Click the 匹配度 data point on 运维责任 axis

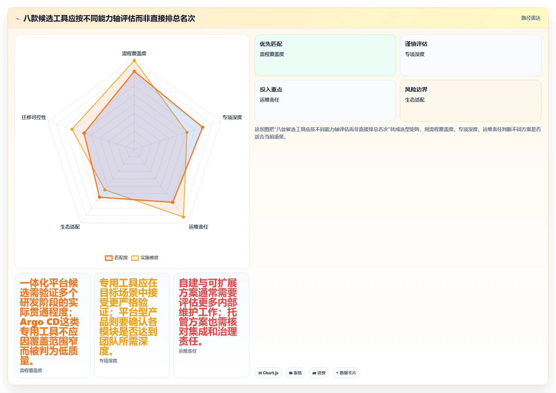pos(173,202)
